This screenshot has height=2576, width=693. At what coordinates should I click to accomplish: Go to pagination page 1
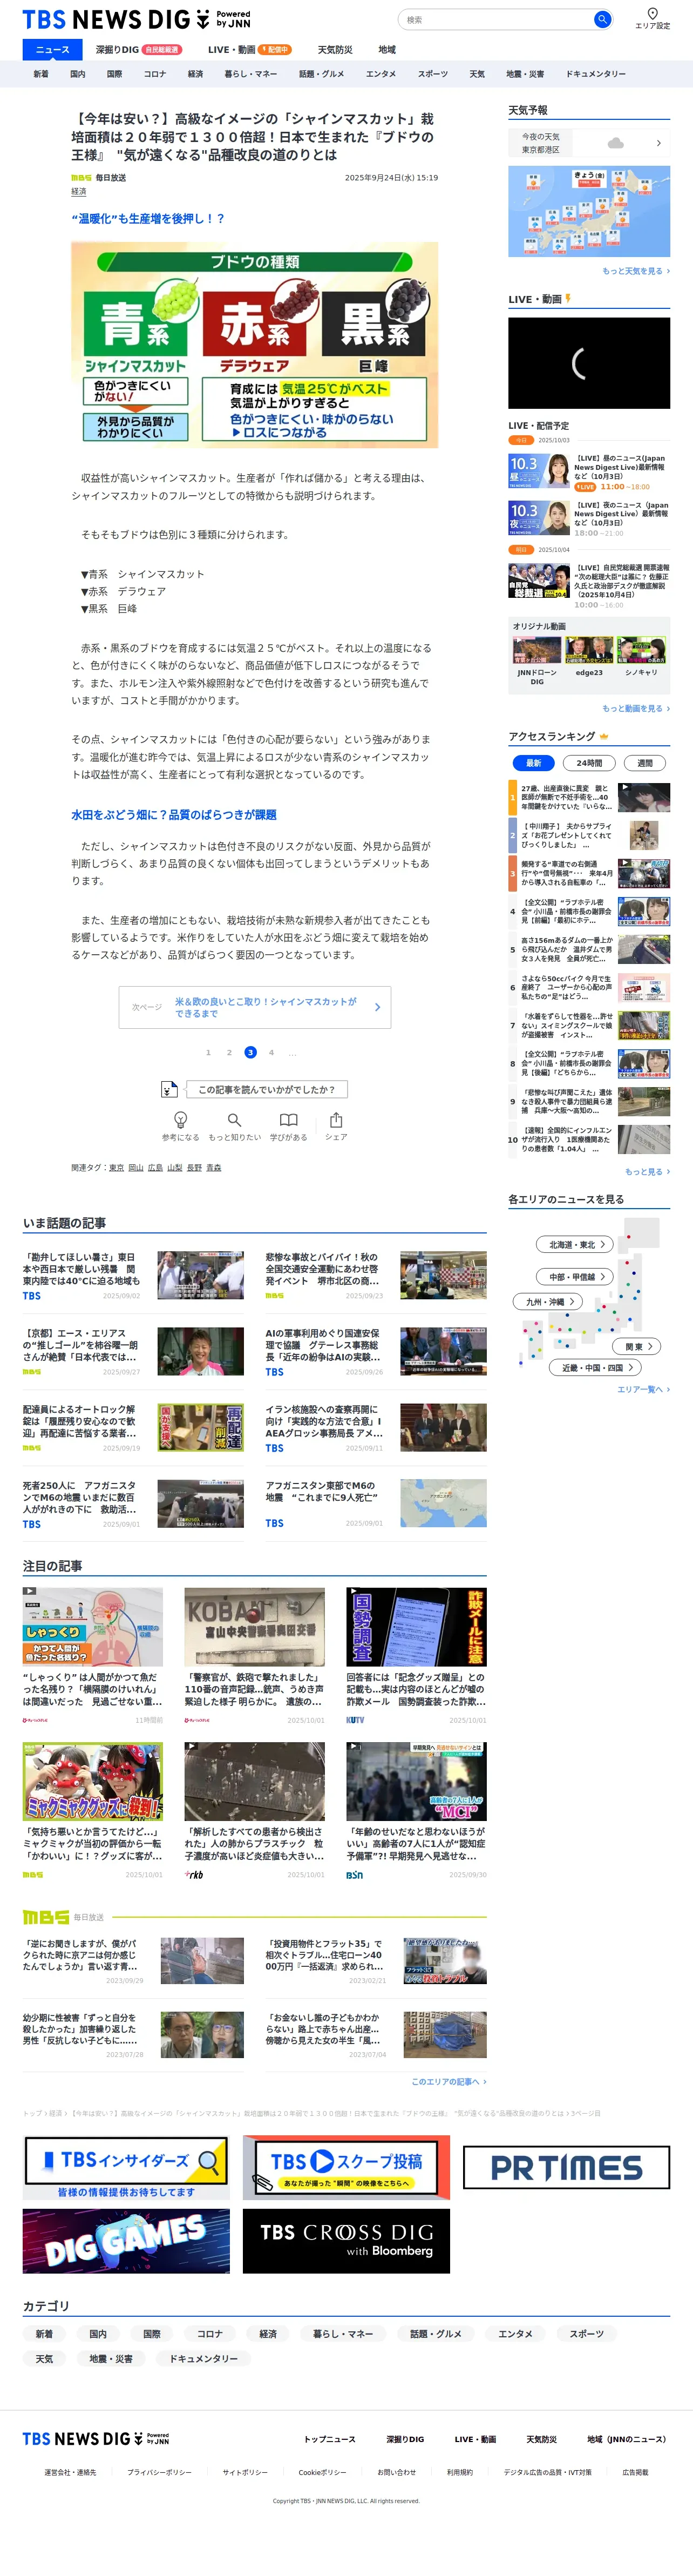[208, 1052]
